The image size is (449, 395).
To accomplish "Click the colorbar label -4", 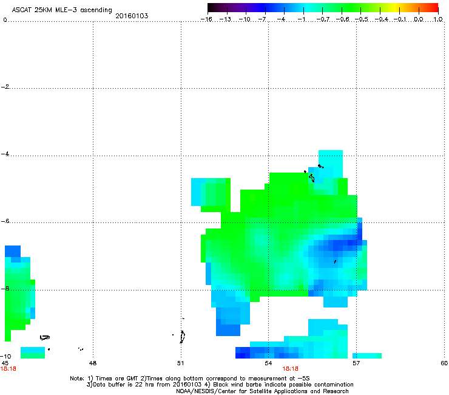I will point(281,19).
